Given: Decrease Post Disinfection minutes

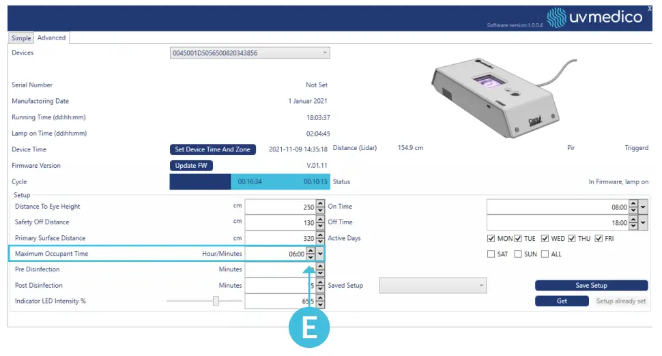Looking at the screenshot, I should coord(320,288).
